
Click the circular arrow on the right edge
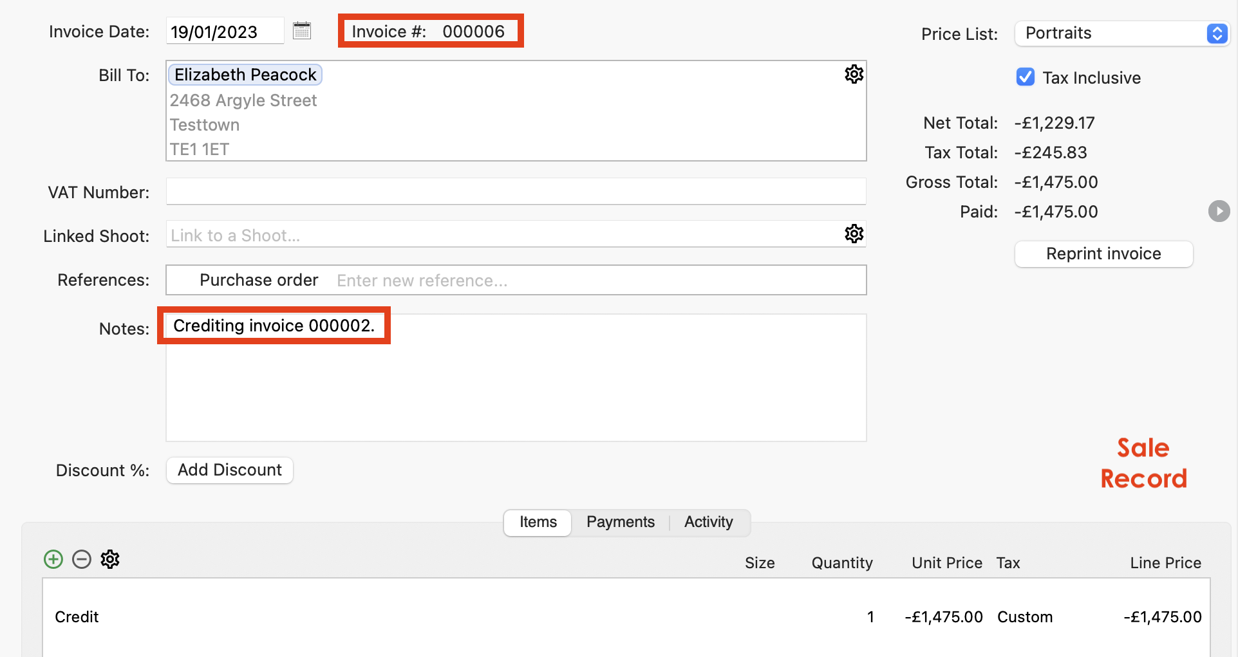coord(1219,211)
